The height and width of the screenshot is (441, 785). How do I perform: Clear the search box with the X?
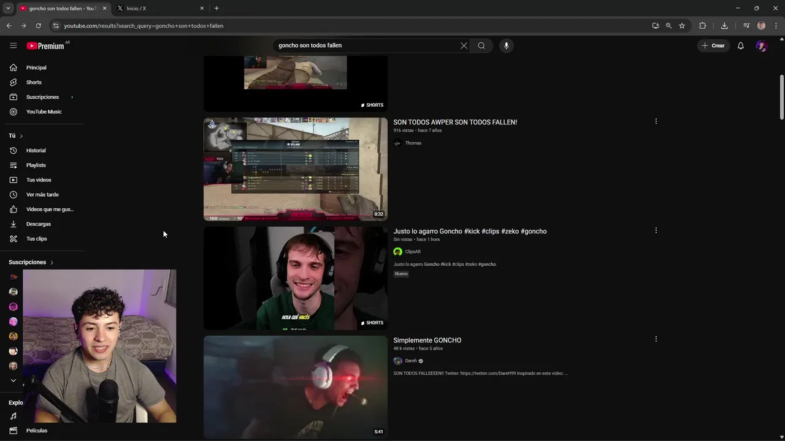click(x=464, y=45)
